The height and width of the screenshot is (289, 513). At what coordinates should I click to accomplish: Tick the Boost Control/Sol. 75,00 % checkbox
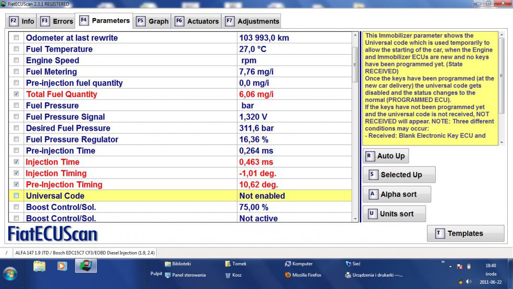(16, 207)
